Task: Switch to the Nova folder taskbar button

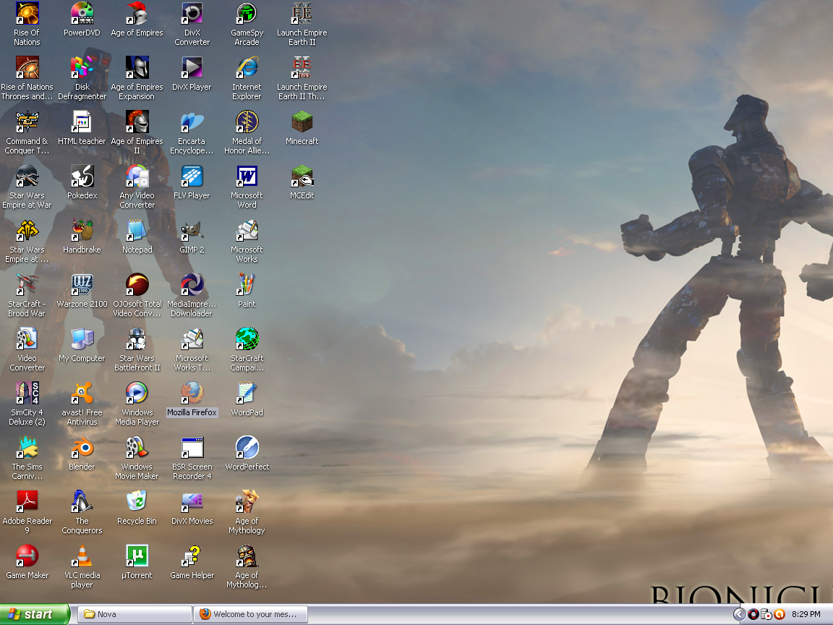Action: (x=133, y=614)
